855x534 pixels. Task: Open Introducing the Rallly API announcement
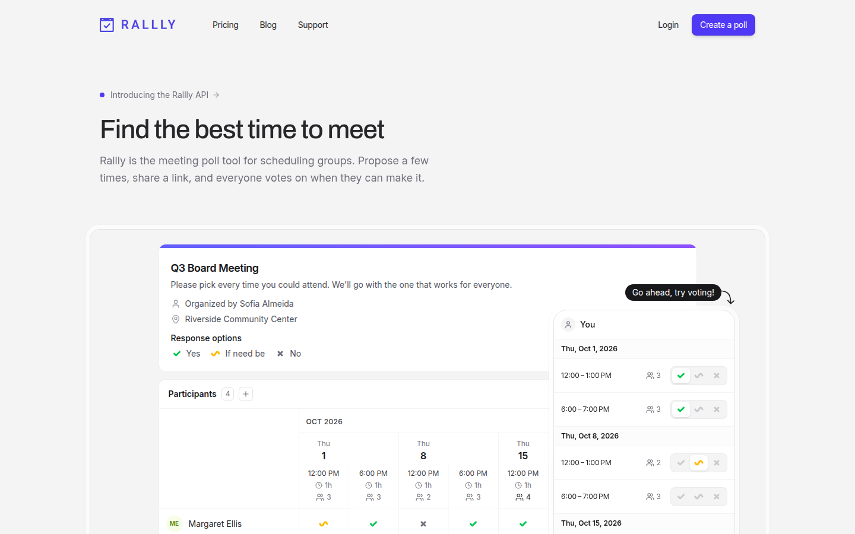[x=159, y=95]
